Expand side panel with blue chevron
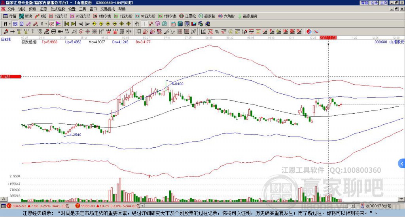 (402, 164)
